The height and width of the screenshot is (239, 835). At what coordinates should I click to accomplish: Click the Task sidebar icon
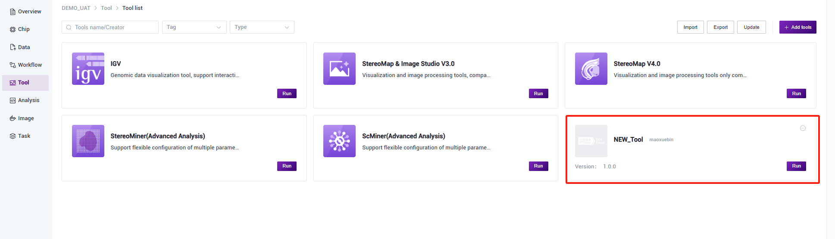[x=13, y=136]
